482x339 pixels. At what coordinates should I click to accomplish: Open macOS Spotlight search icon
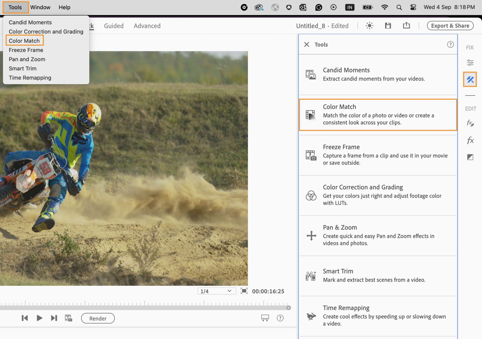point(399,7)
